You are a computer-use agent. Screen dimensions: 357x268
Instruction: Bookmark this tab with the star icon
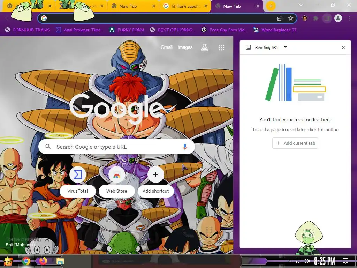(291, 18)
